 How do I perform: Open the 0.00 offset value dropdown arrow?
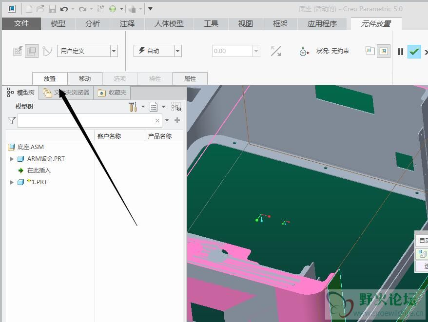256,51
